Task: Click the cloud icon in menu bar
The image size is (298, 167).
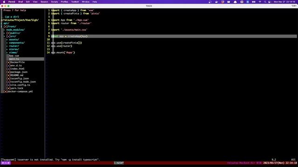Action: [x=235, y=2]
